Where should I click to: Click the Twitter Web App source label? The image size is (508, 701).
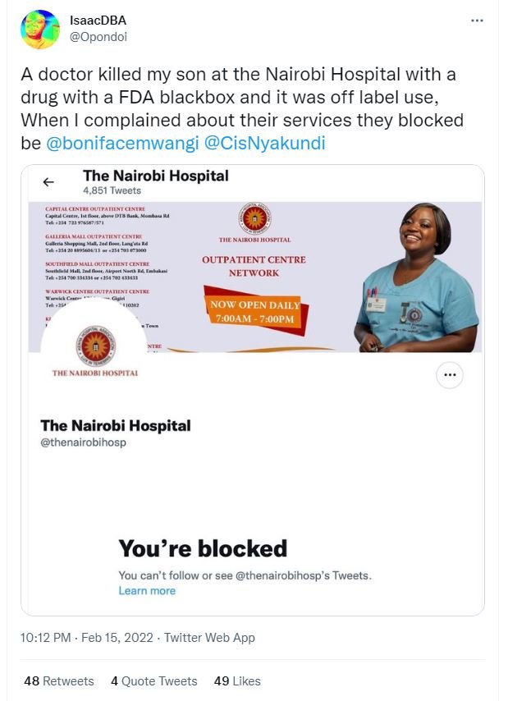click(x=209, y=637)
